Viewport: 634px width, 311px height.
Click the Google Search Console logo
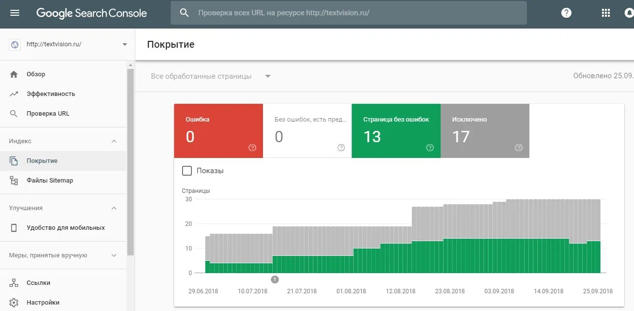point(91,13)
